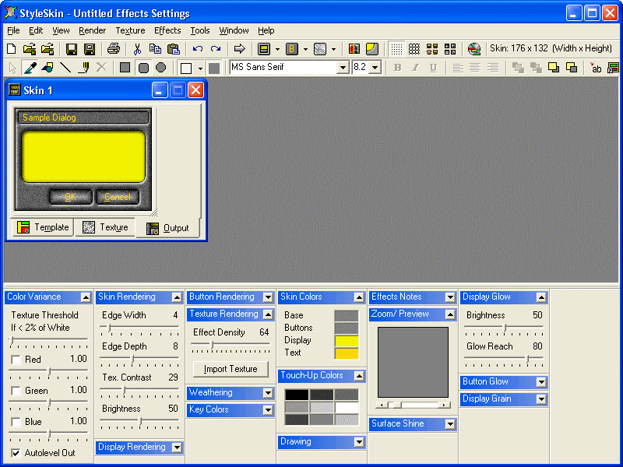The image size is (623, 467).
Task: Switch to the Texture tab
Action: (105, 227)
